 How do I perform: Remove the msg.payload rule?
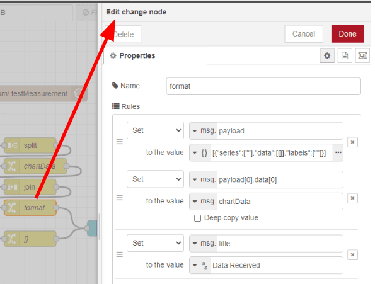tap(352, 142)
